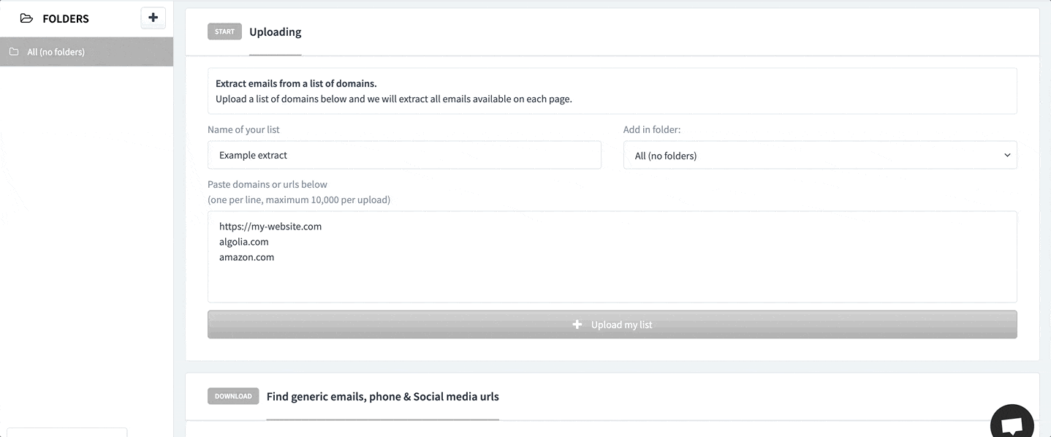Click the 'Paste domains or urls below' label
Image resolution: width=1051 pixels, height=437 pixels.
[x=268, y=184]
